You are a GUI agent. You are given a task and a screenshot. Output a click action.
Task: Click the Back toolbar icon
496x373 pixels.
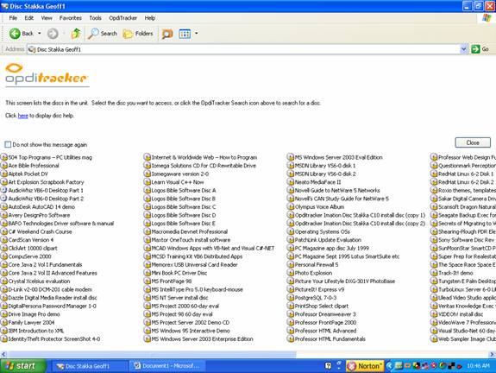coord(15,34)
